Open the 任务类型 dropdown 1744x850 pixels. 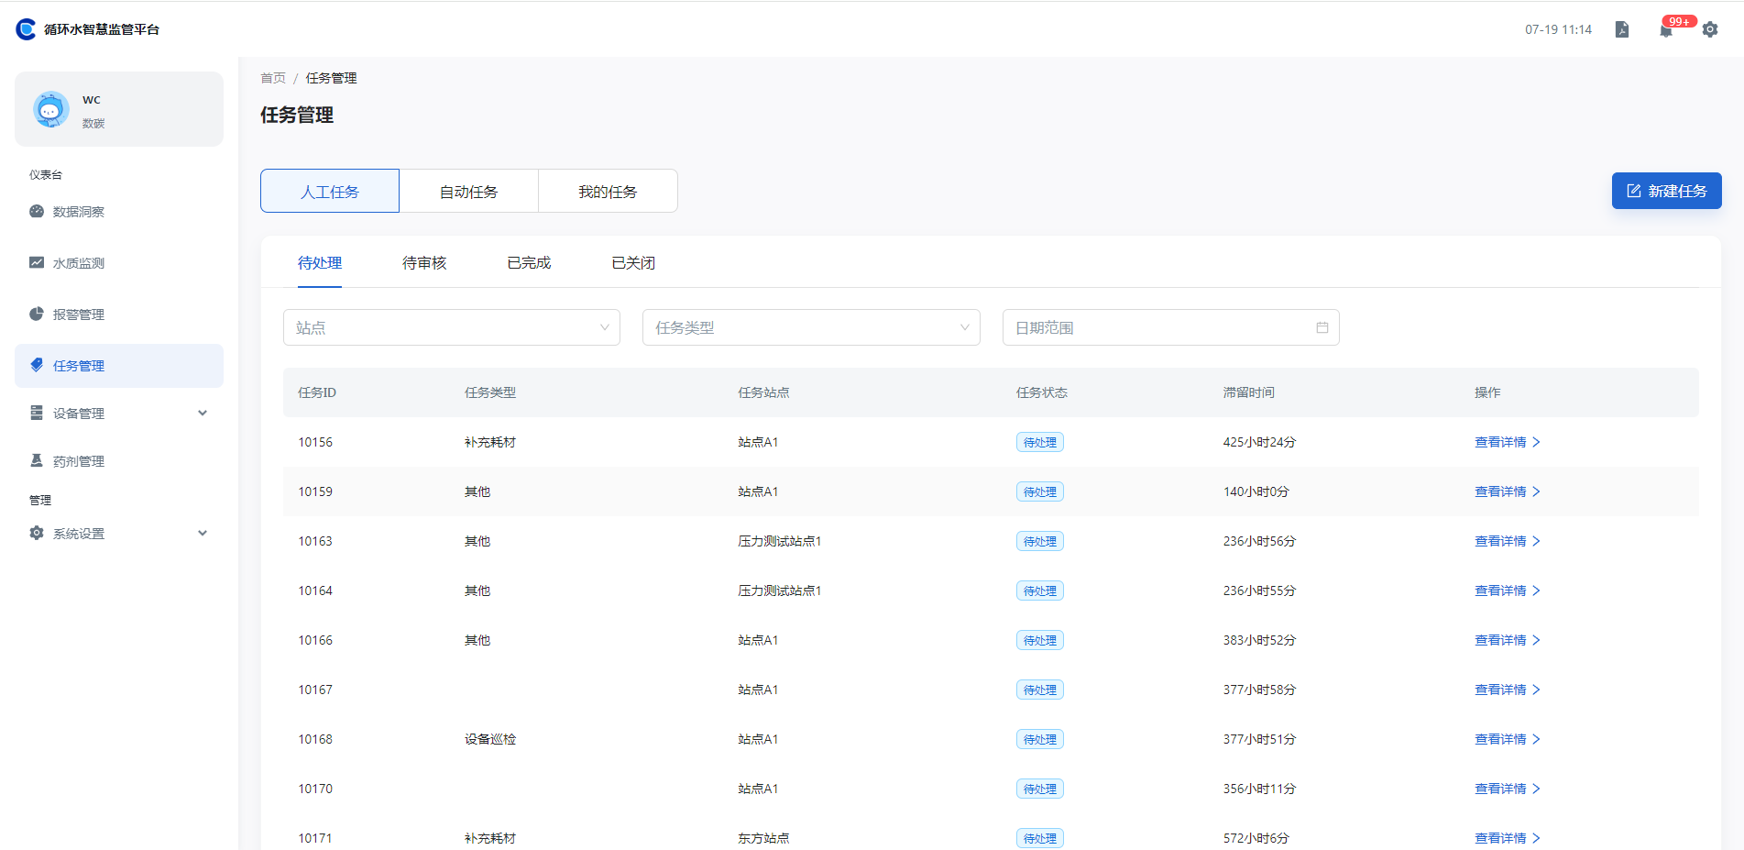tap(811, 327)
